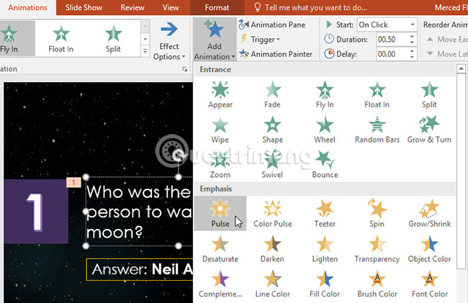The height and width of the screenshot is (303, 468).
Task: Select the Transparency emphasis animation
Action: click(x=377, y=249)
